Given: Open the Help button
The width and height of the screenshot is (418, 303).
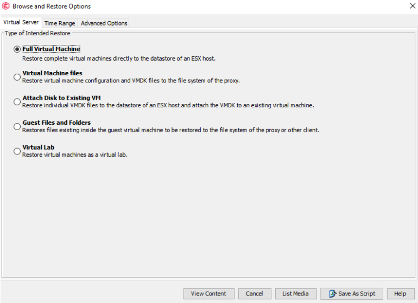Looking at the screenshot, I should tap(400, 294).
